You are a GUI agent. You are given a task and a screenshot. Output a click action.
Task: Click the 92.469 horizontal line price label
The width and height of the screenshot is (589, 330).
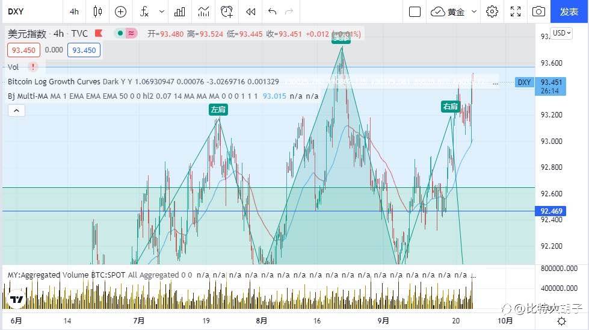tap(550, 211)
